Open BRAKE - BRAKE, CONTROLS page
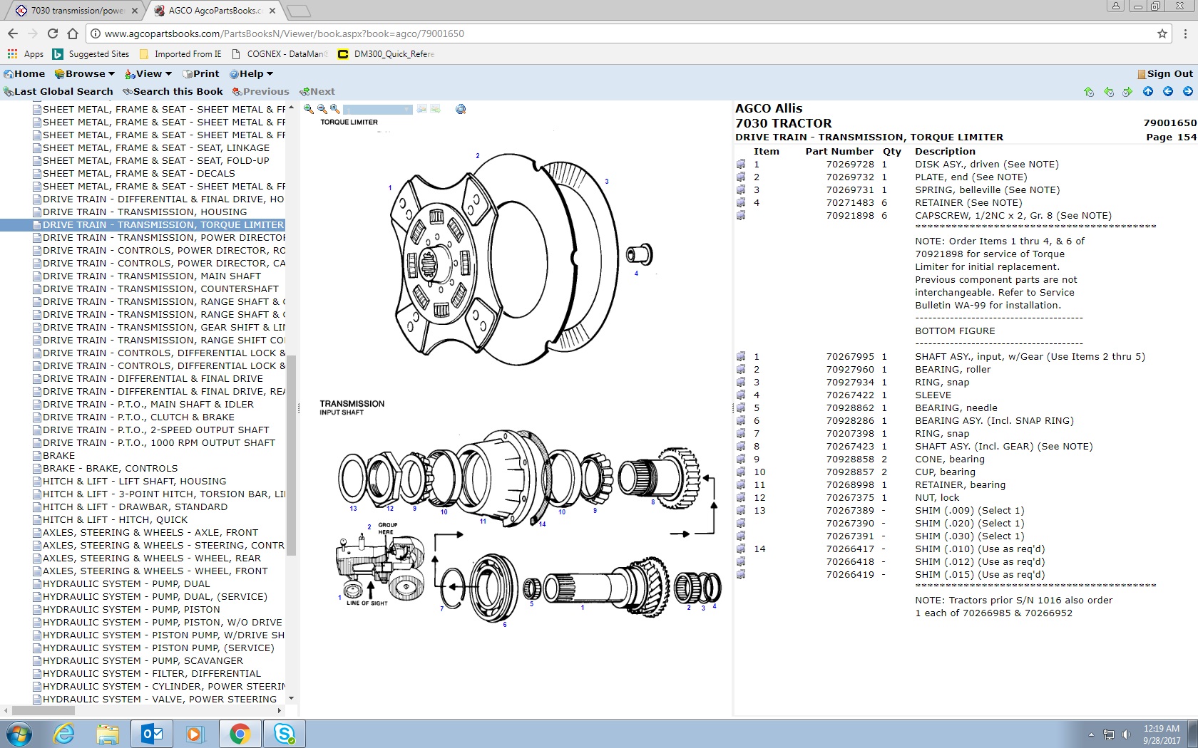This screenshot has height=748, width=1198. pyautogui.click(x=111, y=468)
